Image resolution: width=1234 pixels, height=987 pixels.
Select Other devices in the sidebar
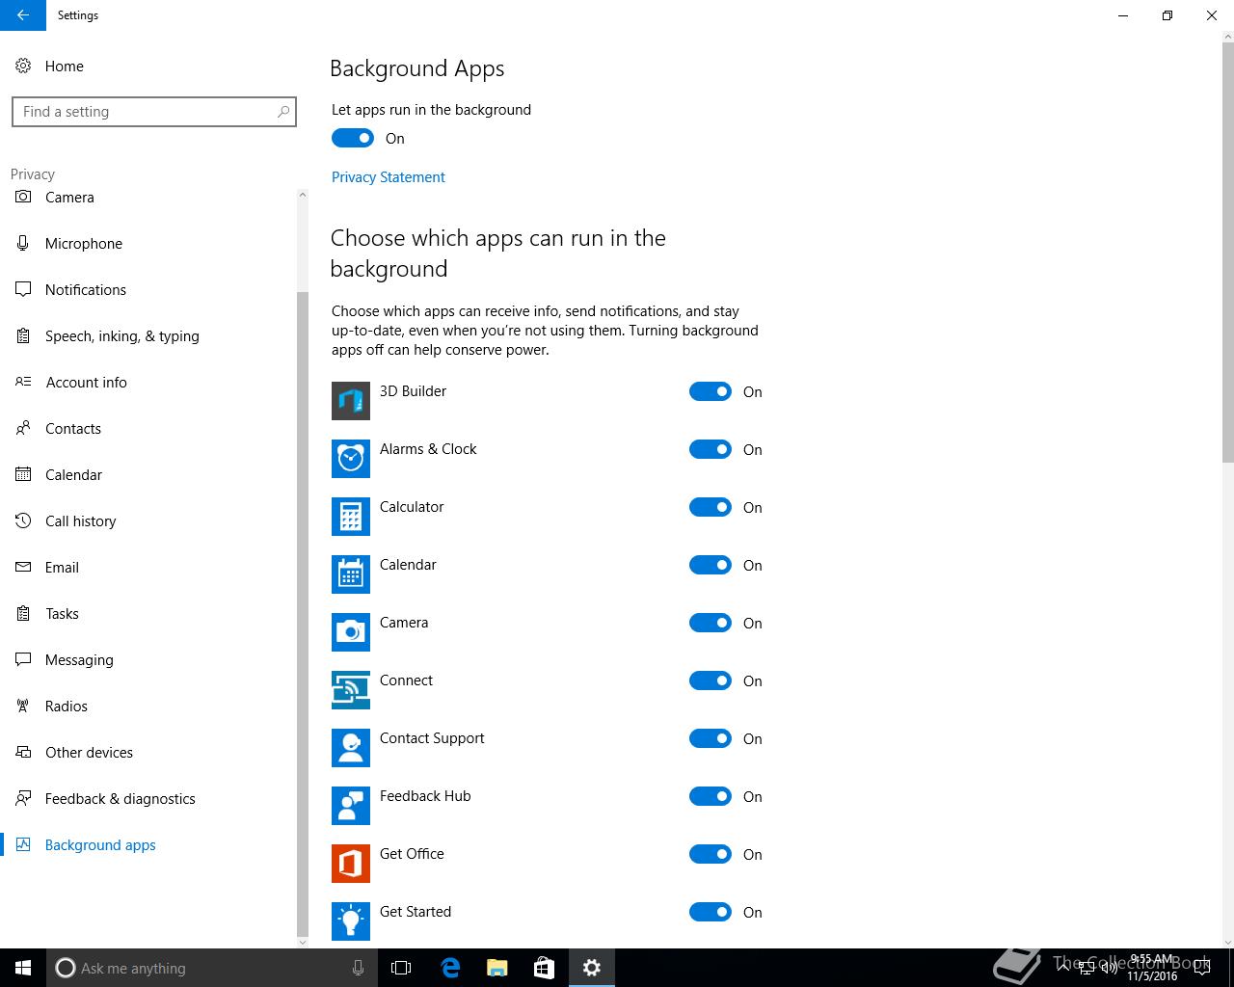click(148, 753)
